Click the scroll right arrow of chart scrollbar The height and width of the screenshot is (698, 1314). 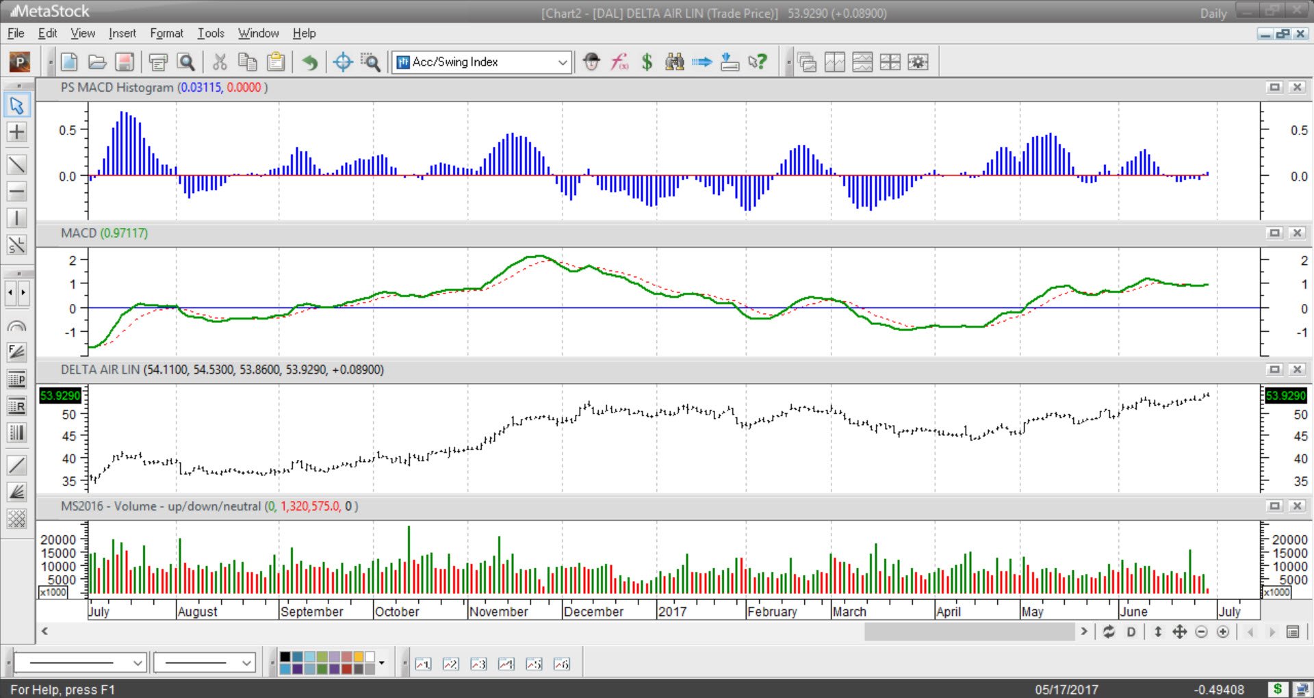1084,632
